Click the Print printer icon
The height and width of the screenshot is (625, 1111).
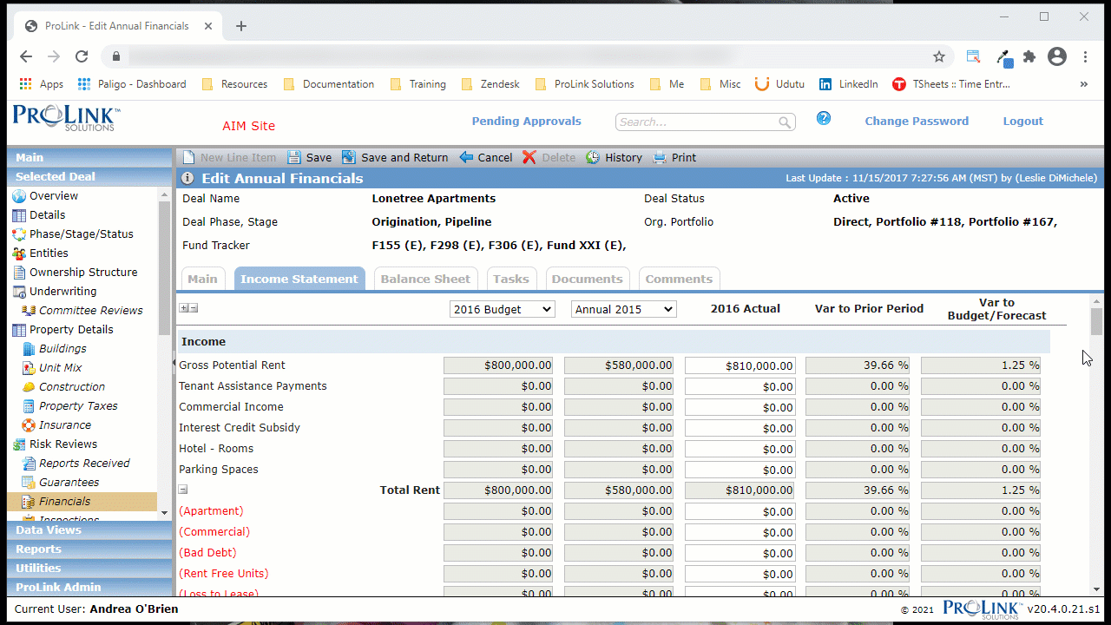(660, 157)
